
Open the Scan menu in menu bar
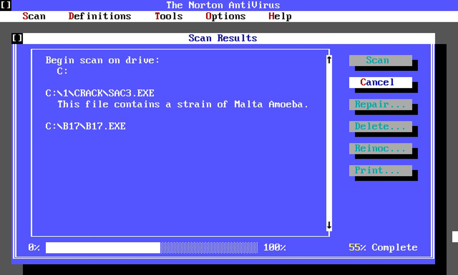click(34, 16)
